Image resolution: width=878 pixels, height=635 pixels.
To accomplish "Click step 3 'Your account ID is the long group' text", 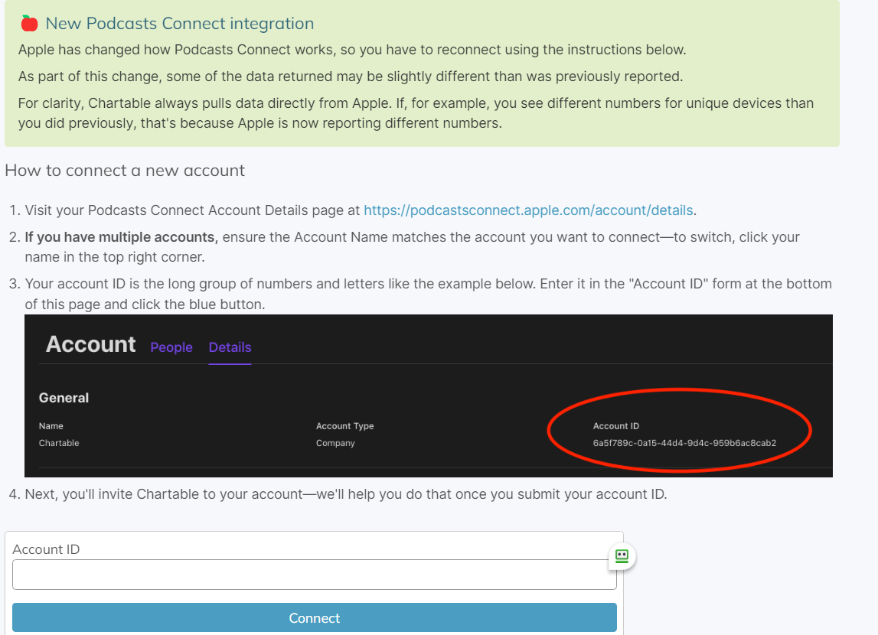I will 429,294.
